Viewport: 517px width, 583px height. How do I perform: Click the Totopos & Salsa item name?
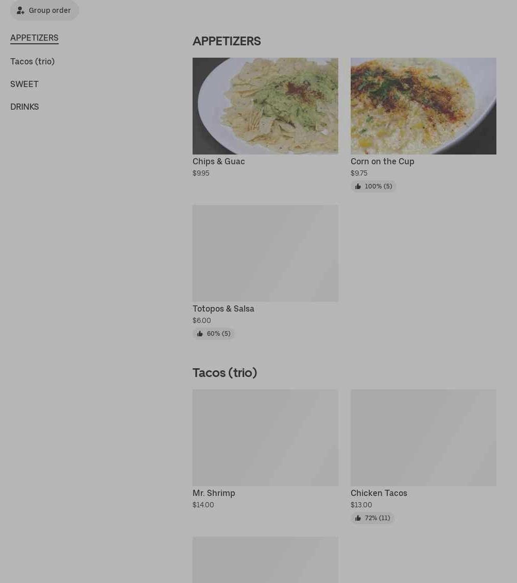(223, 308)
